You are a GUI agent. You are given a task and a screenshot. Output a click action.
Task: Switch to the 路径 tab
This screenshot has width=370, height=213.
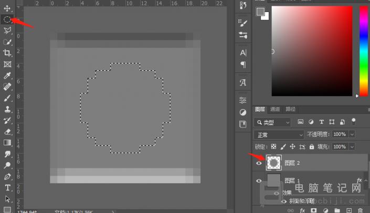290,109
